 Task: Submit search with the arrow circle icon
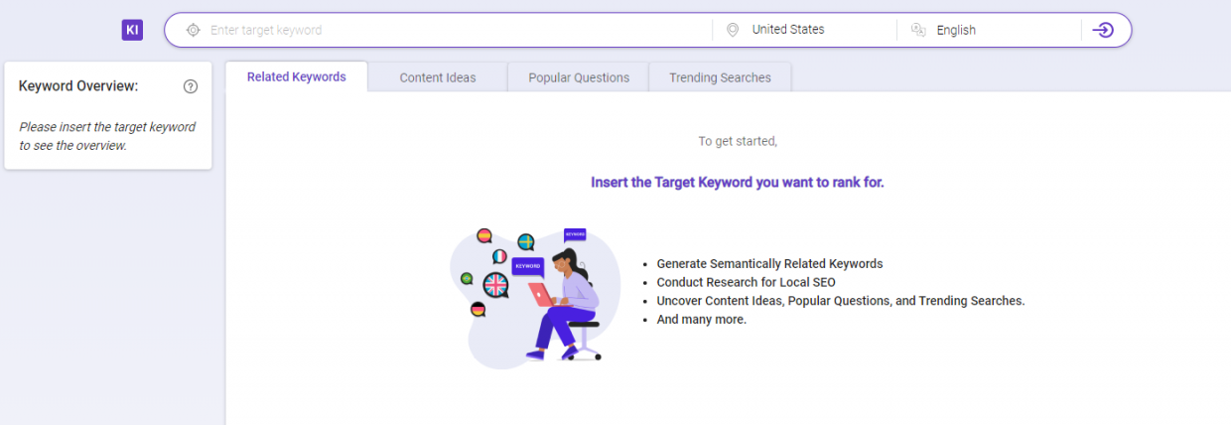pos(1103,30)
